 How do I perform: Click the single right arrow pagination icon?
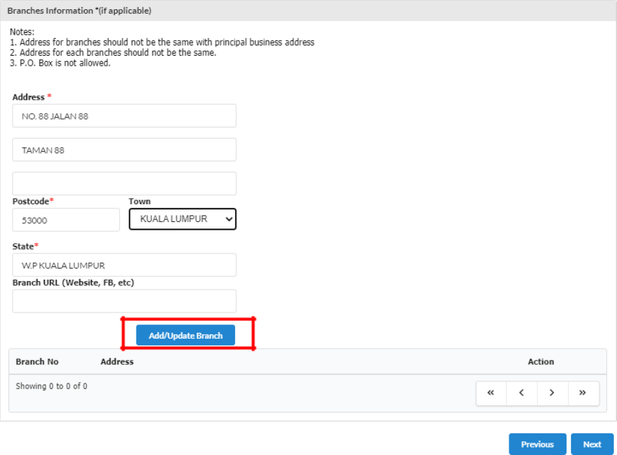(552, 393)
